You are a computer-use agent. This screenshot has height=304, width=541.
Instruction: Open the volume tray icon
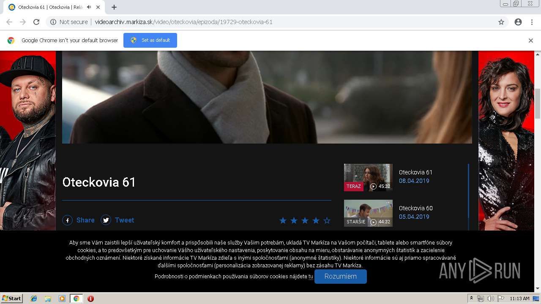tap(491, 299)
